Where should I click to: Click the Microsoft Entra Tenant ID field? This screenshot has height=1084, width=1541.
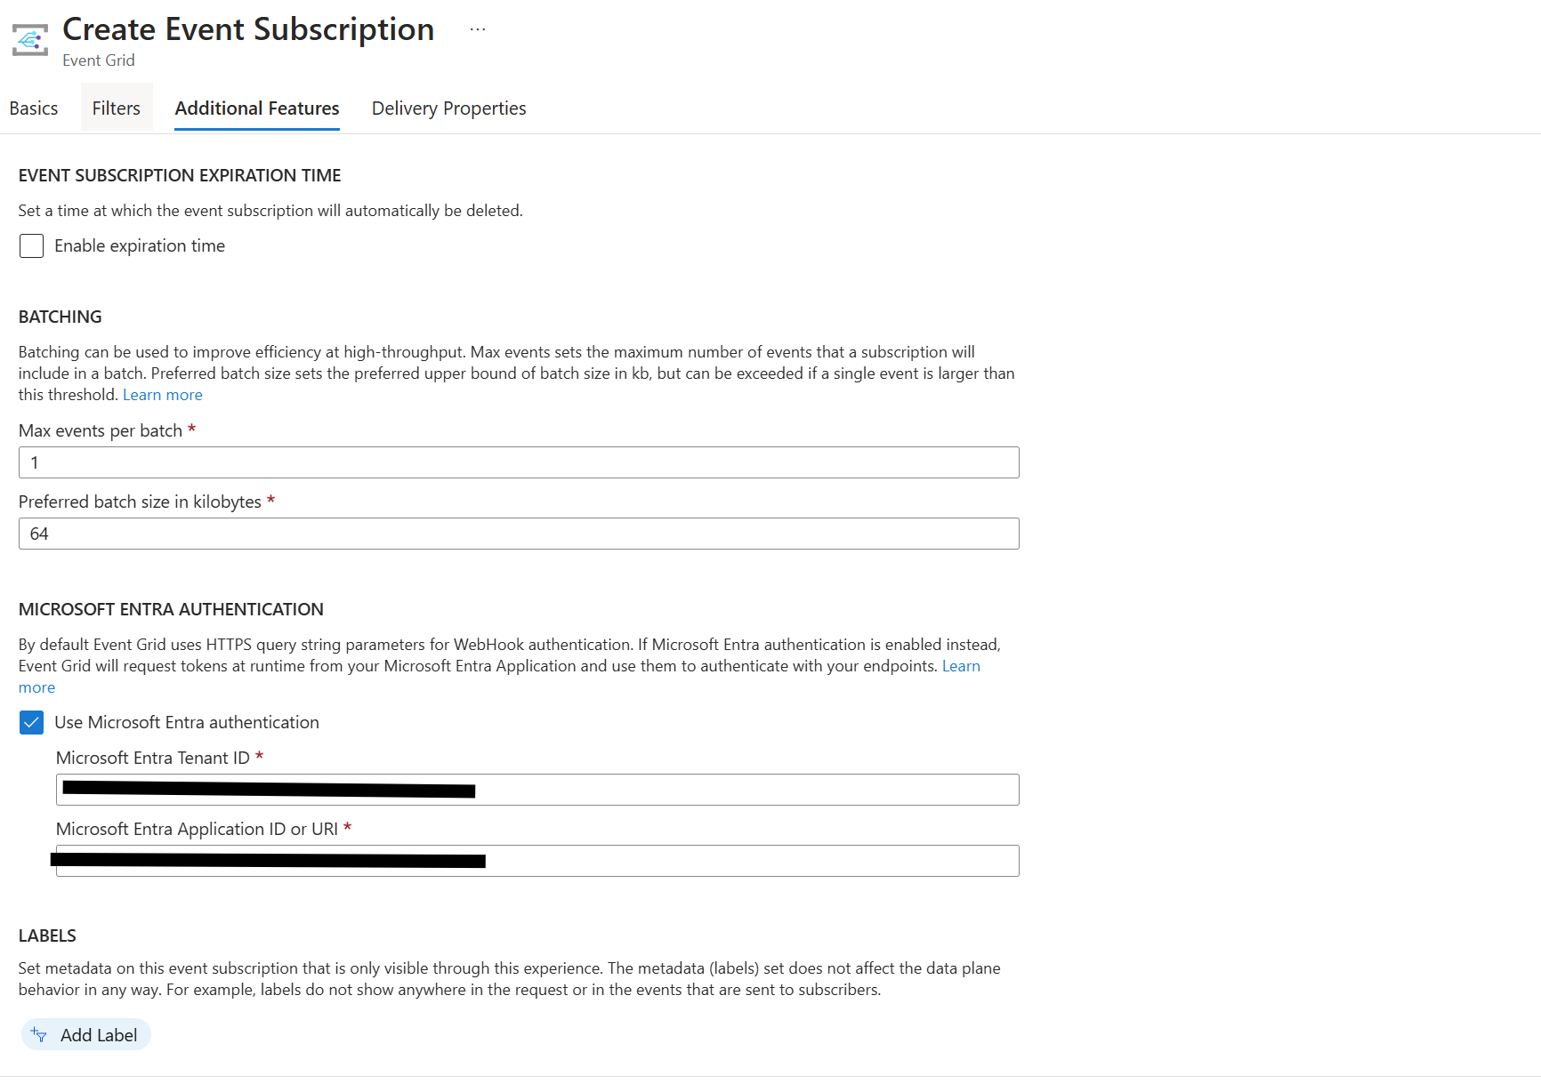coord(537,790)
